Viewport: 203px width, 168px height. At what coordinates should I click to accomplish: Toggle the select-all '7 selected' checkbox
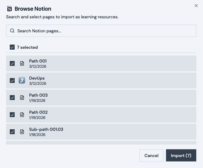point(12,47)
